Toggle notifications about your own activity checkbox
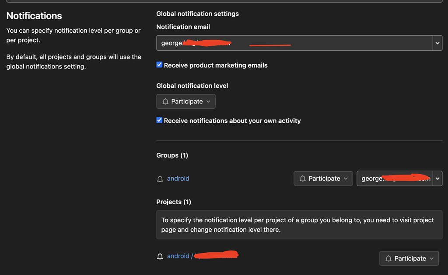 pos(159,120)
